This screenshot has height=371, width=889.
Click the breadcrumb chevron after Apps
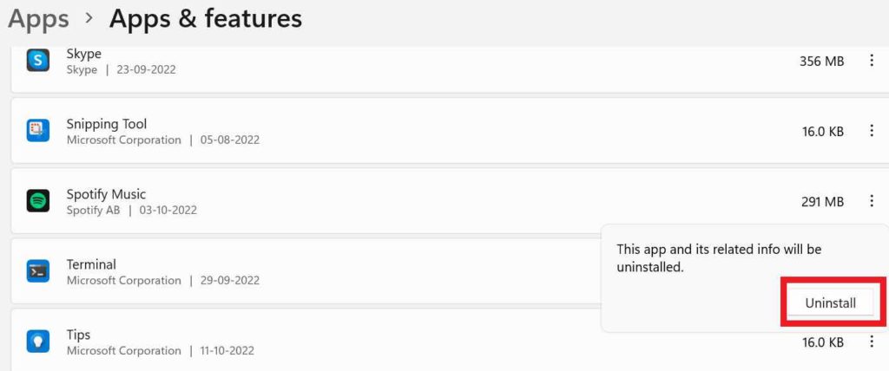click(89, 18)
